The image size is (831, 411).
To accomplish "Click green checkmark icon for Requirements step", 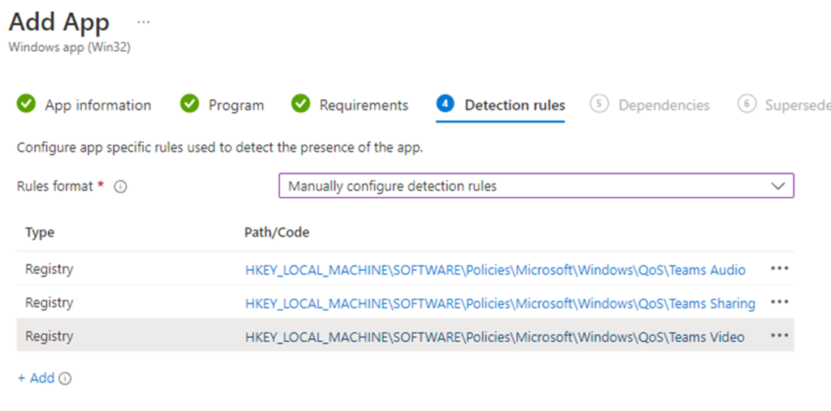I will [301, 105].
